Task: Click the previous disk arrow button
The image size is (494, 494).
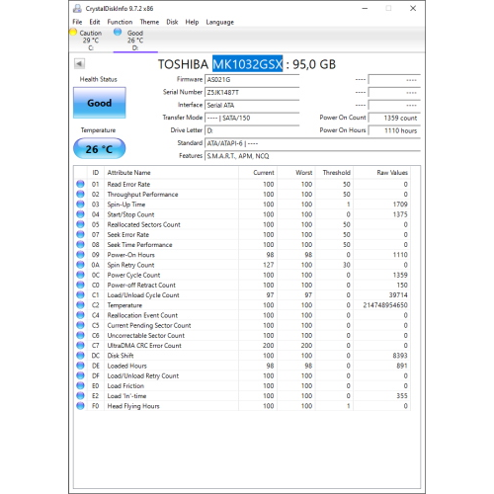Action: click(79, 63)
